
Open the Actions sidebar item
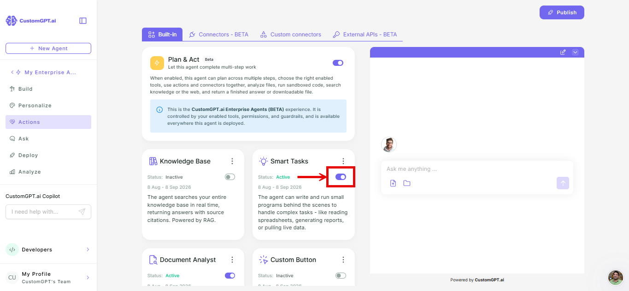[x=48, y=122]
